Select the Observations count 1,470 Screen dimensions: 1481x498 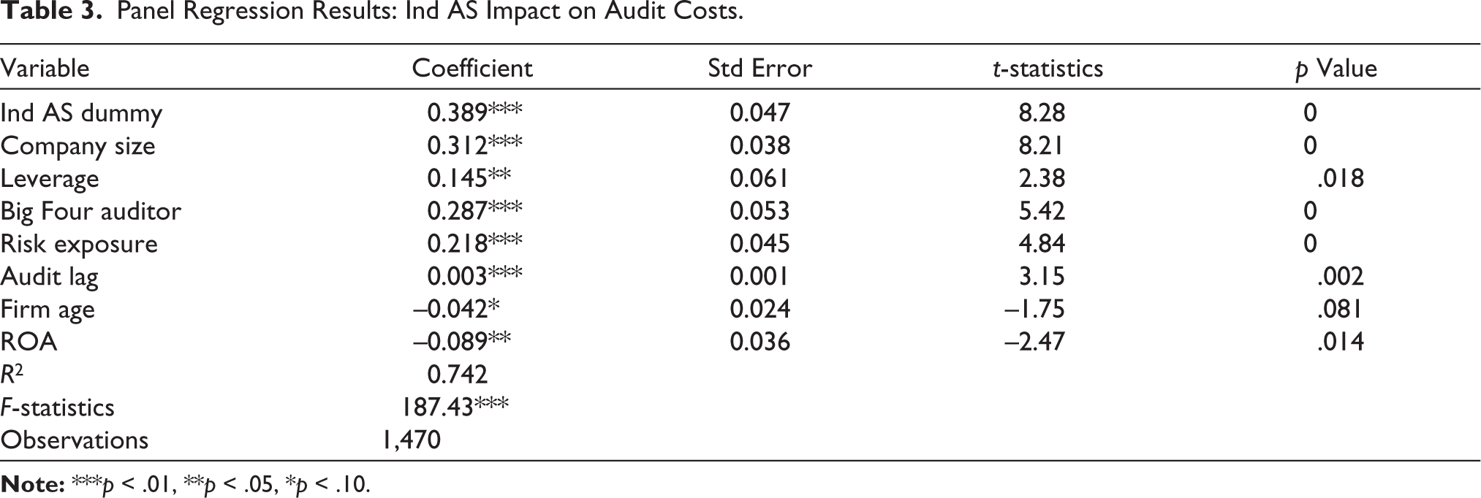point(410,440)
